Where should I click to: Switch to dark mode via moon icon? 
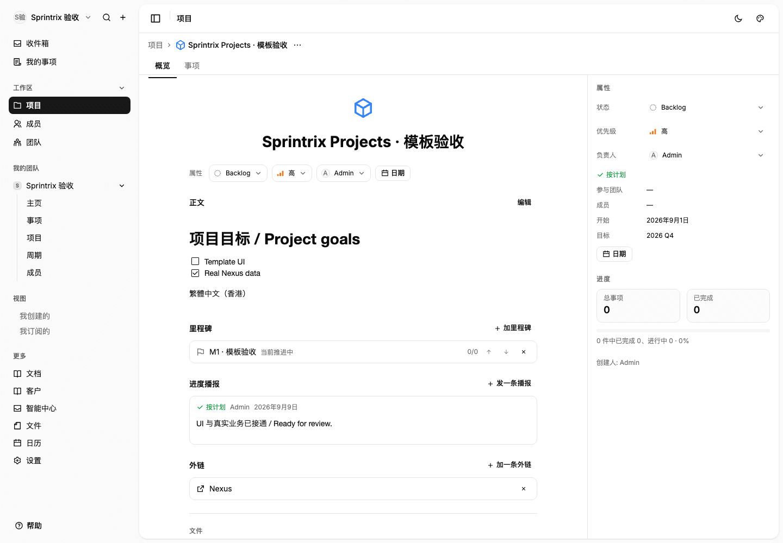(738, 18)
